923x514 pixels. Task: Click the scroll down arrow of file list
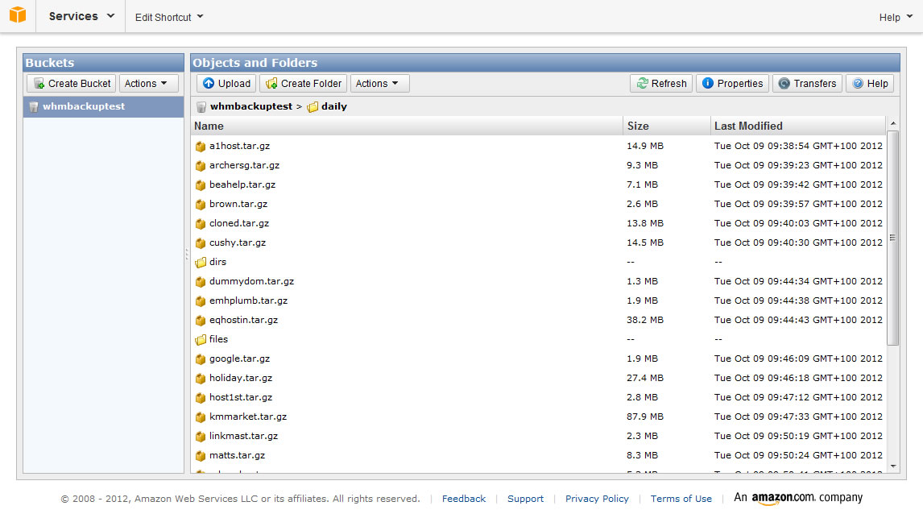(x=893, y=466)
